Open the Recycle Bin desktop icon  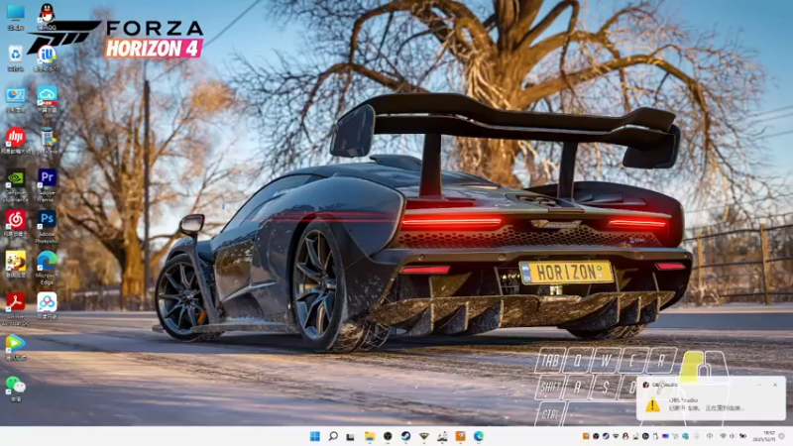pos(15,58)
